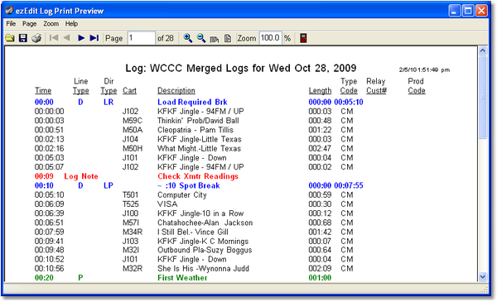Click the ezEdit application icon in the title bar
497x302 pixels.
coord(9,11)
